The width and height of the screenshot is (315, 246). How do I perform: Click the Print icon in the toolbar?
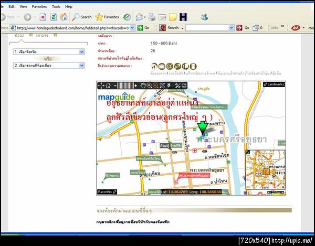152,17
